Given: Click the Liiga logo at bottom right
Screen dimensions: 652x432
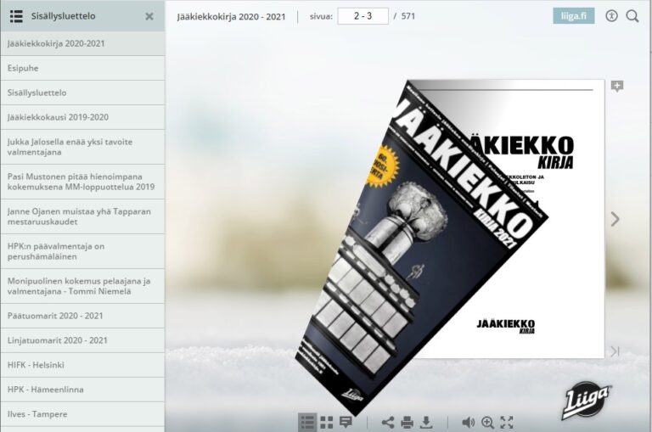Looking at the screenshot, I should click(x=587, y=401).
